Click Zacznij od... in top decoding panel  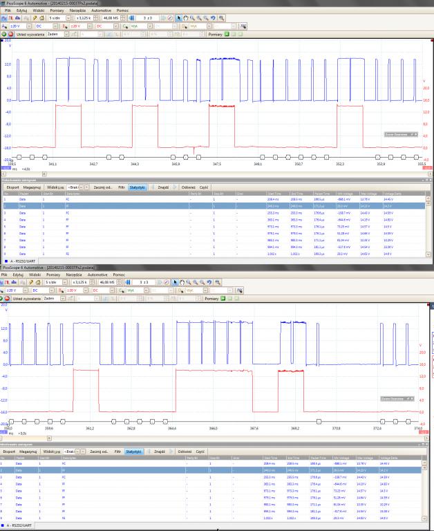coord(103,187)
